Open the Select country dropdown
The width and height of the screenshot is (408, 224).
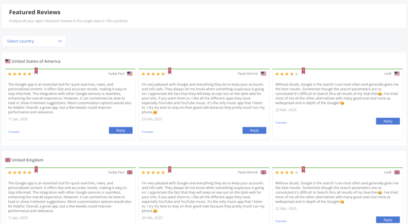point(34,41)
